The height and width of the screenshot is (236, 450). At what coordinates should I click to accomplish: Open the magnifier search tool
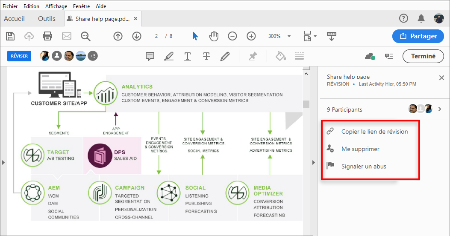click(85, 36)
